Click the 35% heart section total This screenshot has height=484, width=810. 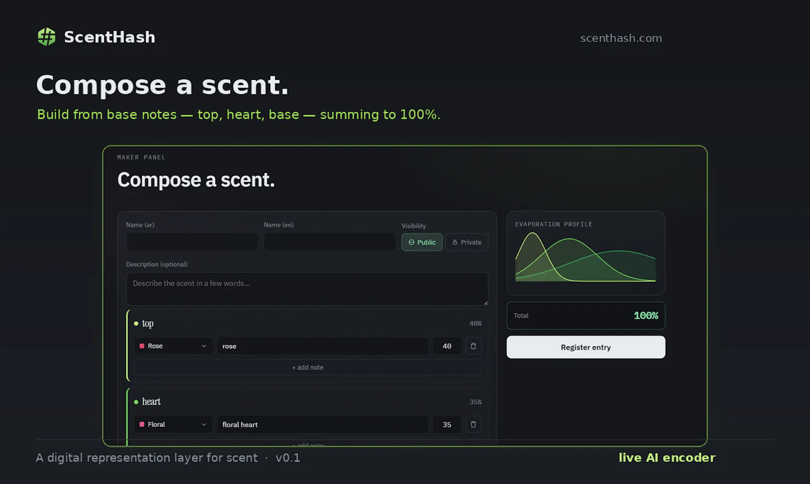(475, 402)
